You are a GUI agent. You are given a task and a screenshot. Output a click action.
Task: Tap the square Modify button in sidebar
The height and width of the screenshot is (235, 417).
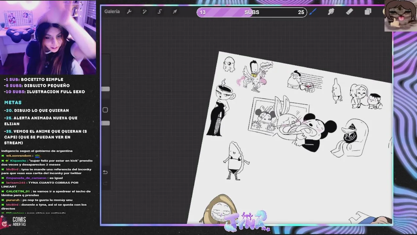coord(105,110)
